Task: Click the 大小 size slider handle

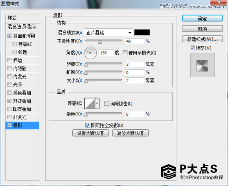Action: coord(86,81)
